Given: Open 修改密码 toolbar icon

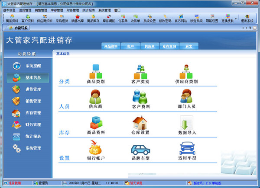Looking at the screenshot, I should click(165, 18).
